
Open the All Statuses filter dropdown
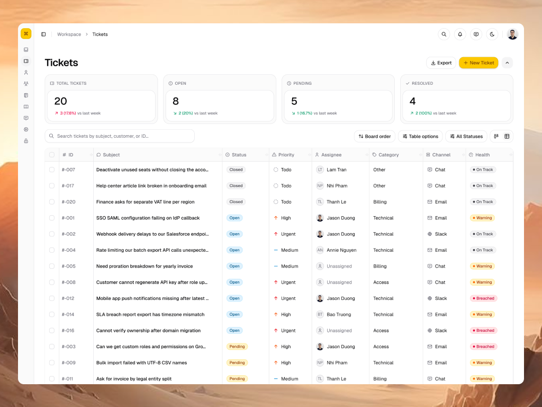pos(466,136)
